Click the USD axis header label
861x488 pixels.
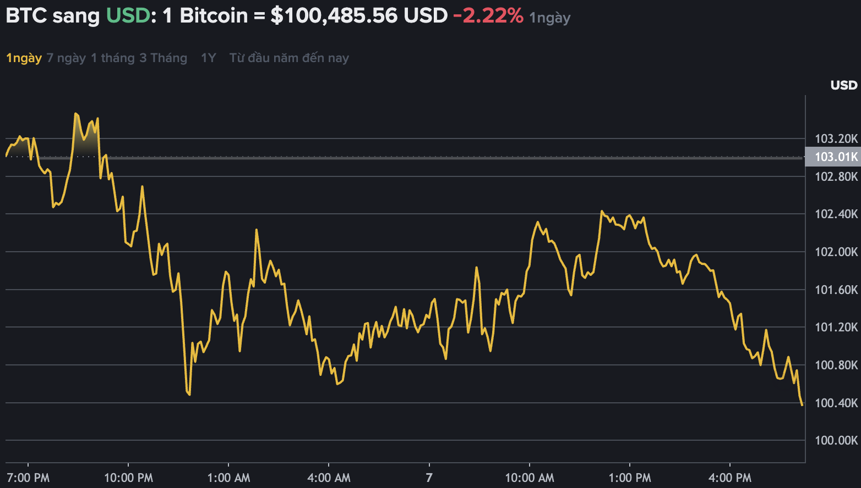point(843,85)
